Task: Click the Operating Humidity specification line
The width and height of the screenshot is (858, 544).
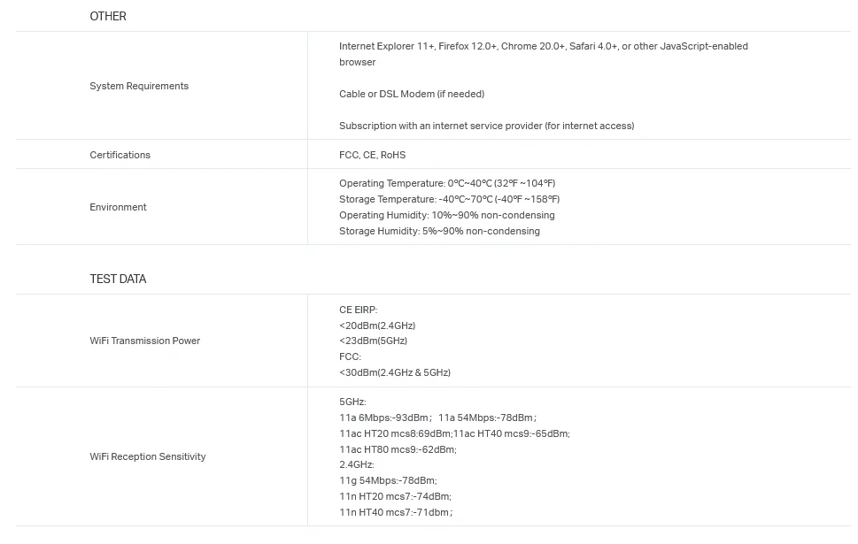Action: [x=446, y=215]
